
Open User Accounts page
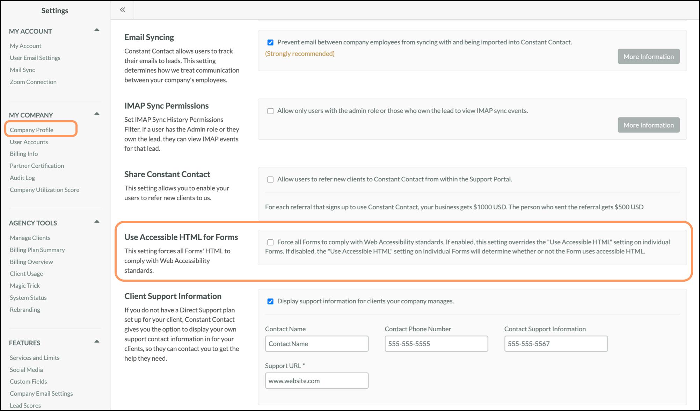click(29, 142)
